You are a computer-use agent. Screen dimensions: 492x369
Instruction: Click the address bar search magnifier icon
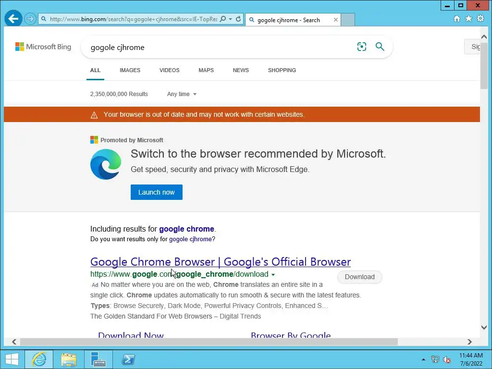pos(223,19)
